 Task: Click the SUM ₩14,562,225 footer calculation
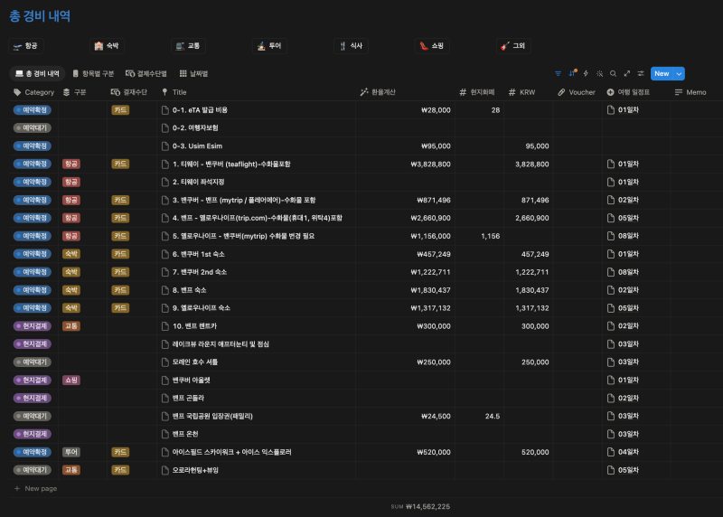420,506
